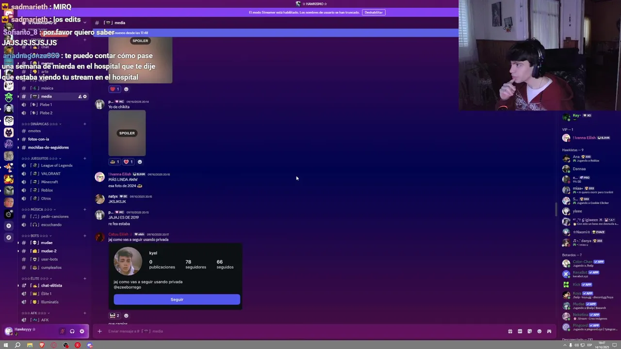Open the Hawkeyyy user profile avatar at bottom left
The image size is (621, 349).
(x=8, y=331)
